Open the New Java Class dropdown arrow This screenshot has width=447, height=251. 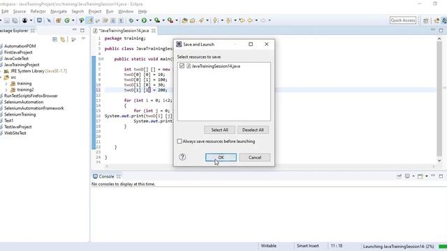[73, 20]
